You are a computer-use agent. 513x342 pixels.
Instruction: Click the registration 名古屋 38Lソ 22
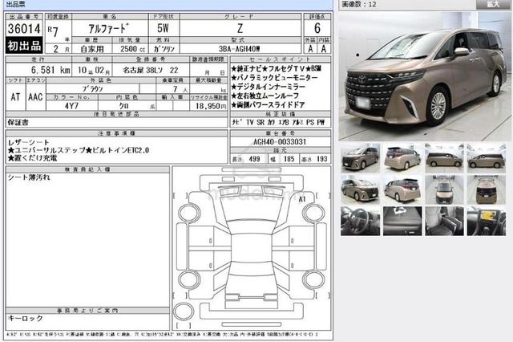151,70
